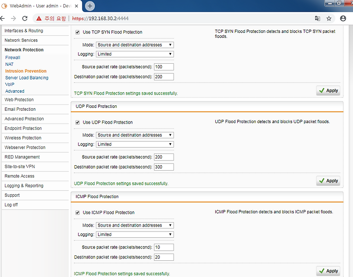Open Remote Access menu
The height and width of the screenshot is (277, 353).
35,176
